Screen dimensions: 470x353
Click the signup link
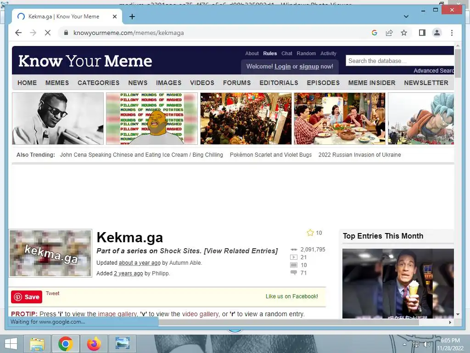309,67
